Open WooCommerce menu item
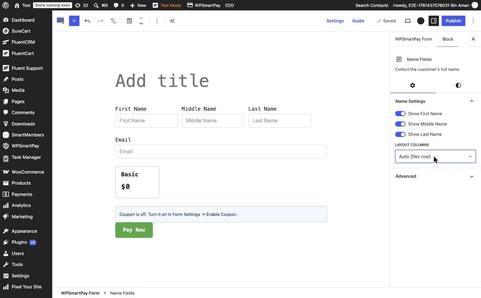Viewport: 481px width, 298px height. coord(27,172)
